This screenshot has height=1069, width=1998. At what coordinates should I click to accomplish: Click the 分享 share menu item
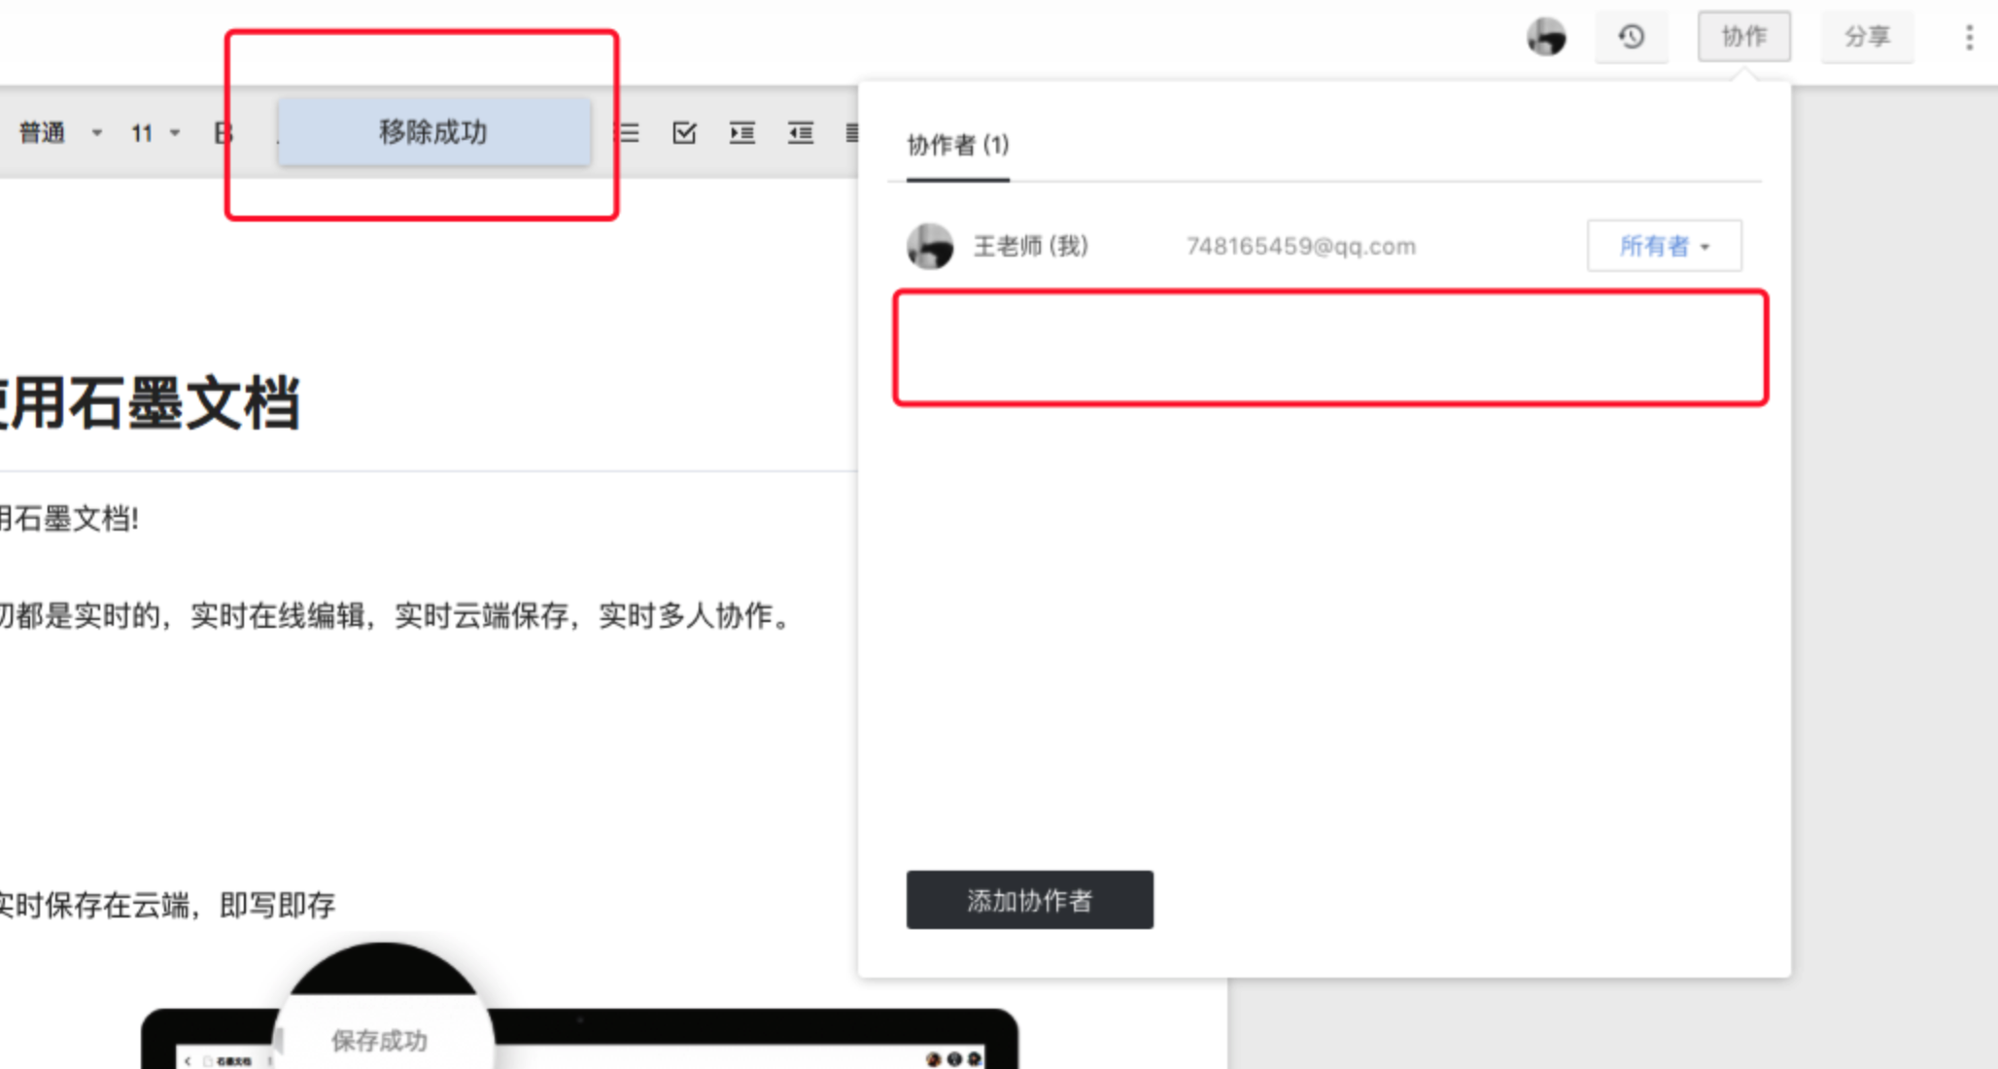[x=1865, y=37]
